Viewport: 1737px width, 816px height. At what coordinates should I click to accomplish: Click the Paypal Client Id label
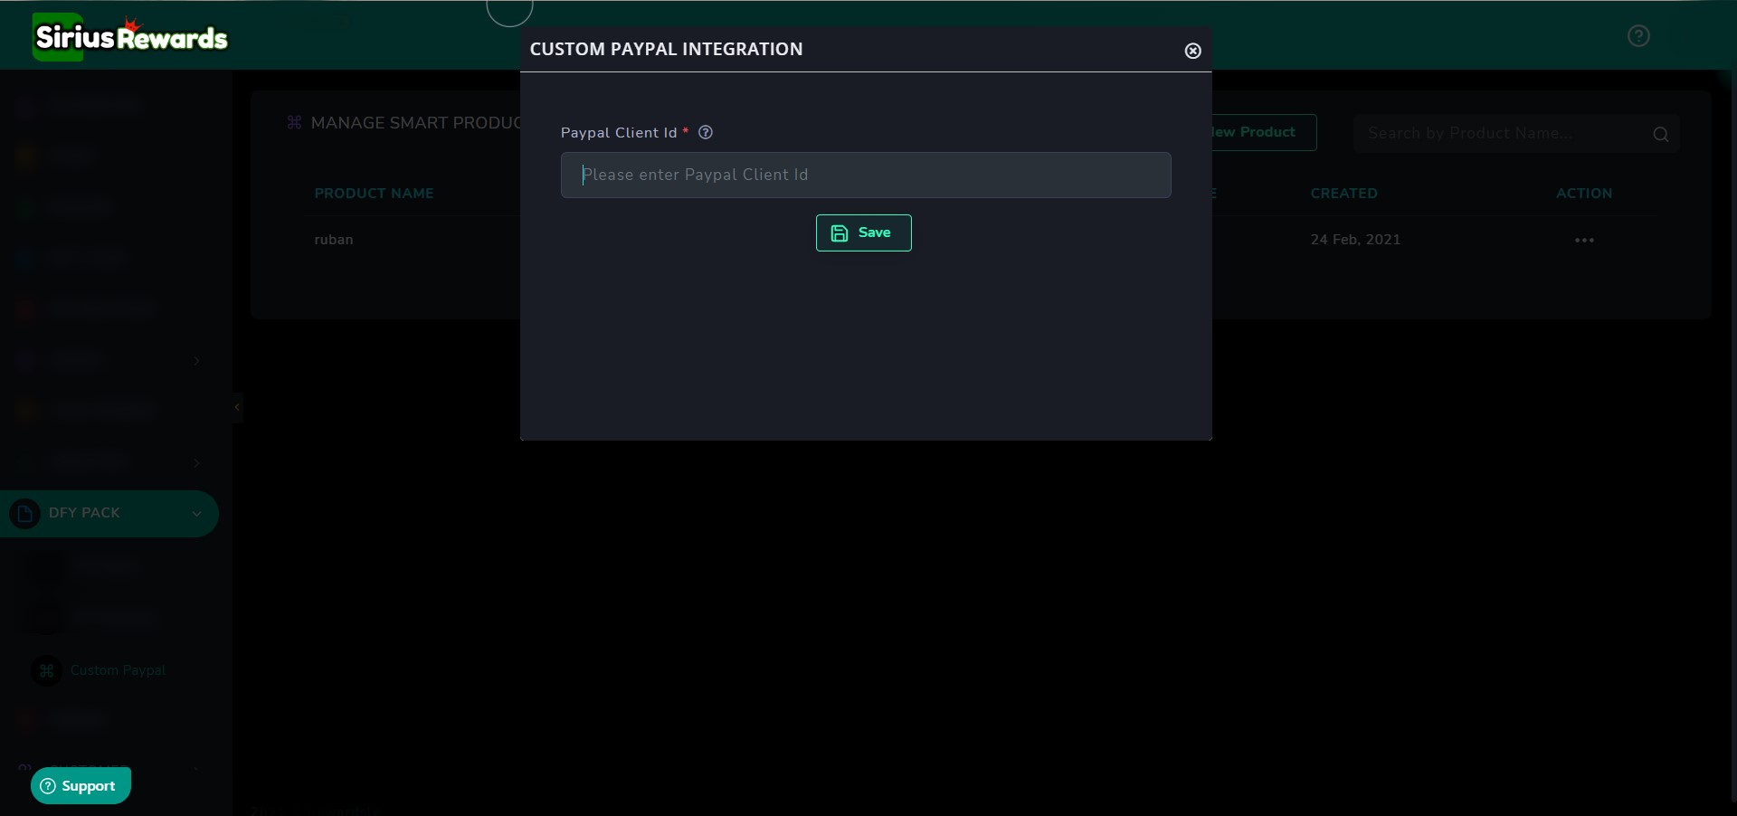[619, 133]
